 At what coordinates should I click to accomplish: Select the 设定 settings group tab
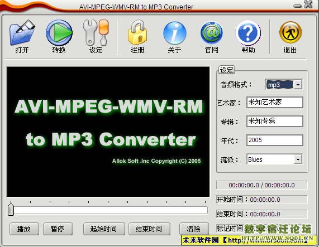click(227, 70)
